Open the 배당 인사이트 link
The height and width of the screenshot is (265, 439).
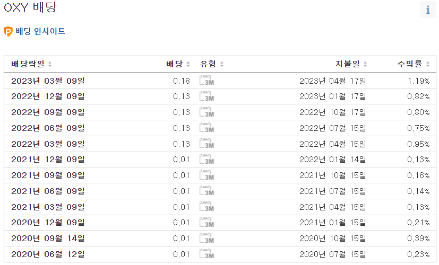click(x=40, y=31)
